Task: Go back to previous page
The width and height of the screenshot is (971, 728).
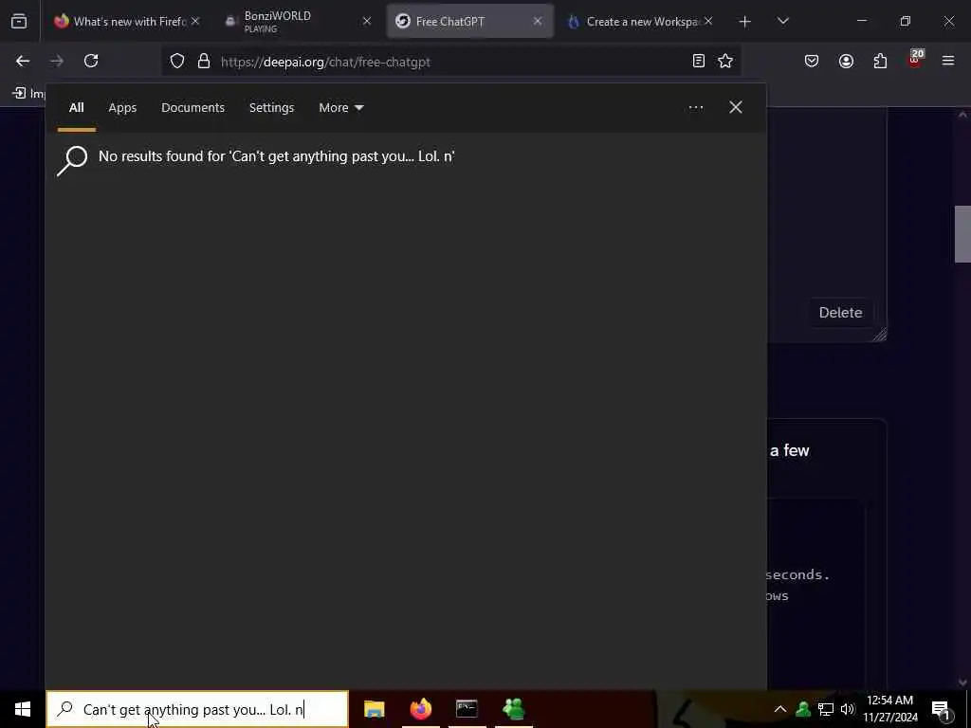Action: coord(23,62)
